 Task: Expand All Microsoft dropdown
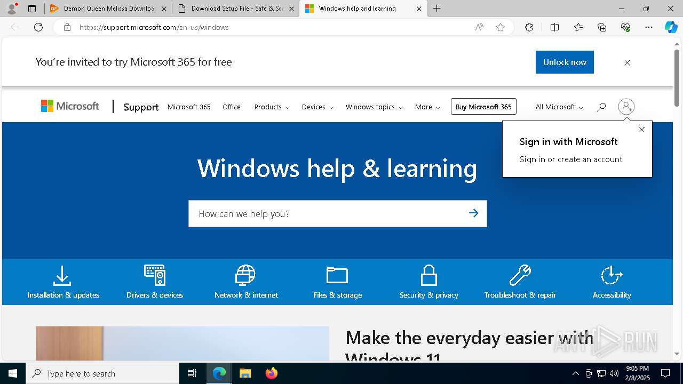click(559, 107)
